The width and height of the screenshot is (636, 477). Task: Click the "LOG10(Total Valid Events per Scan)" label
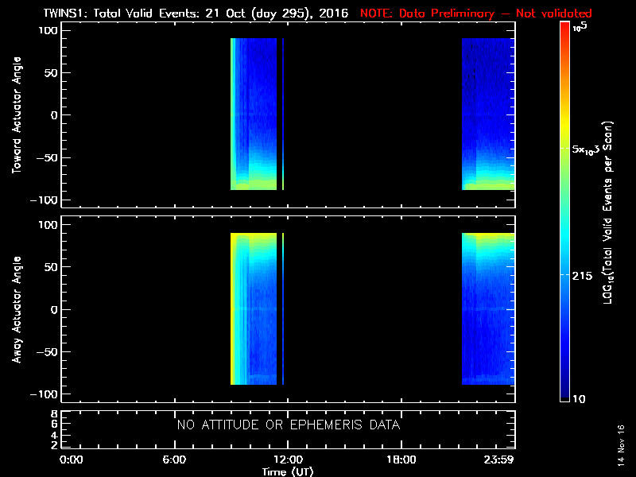(x=611, y=215)
